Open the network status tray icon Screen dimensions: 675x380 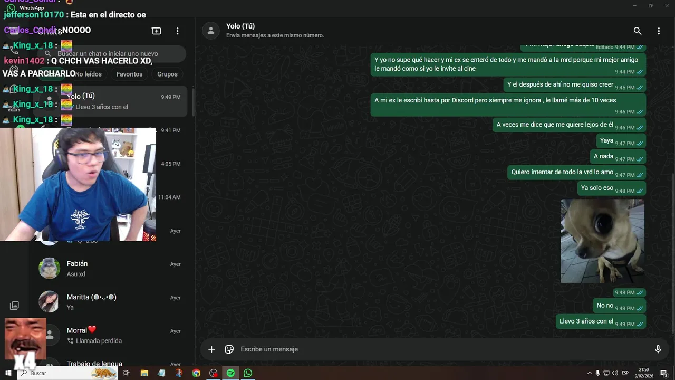606,373
